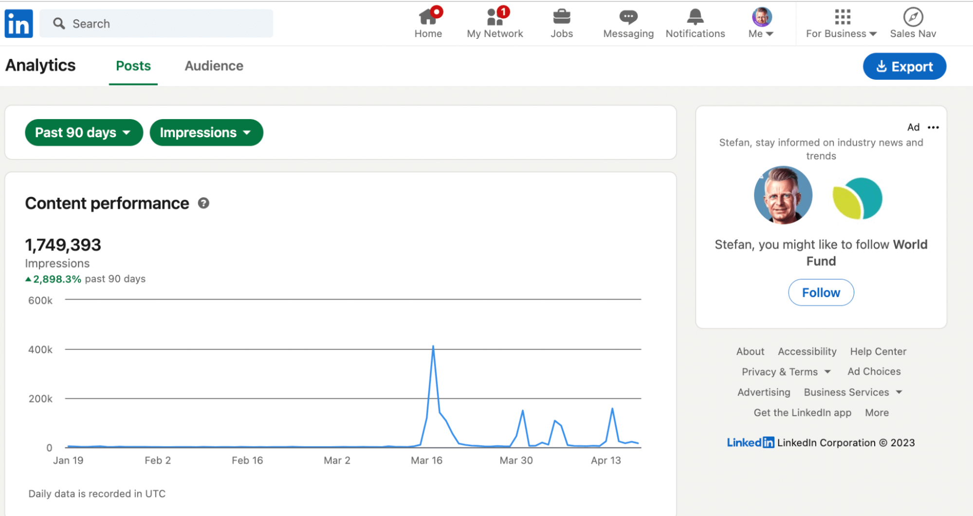Click the Export button
The width and height of the screenshot is (973, 516).
point(904,67)
